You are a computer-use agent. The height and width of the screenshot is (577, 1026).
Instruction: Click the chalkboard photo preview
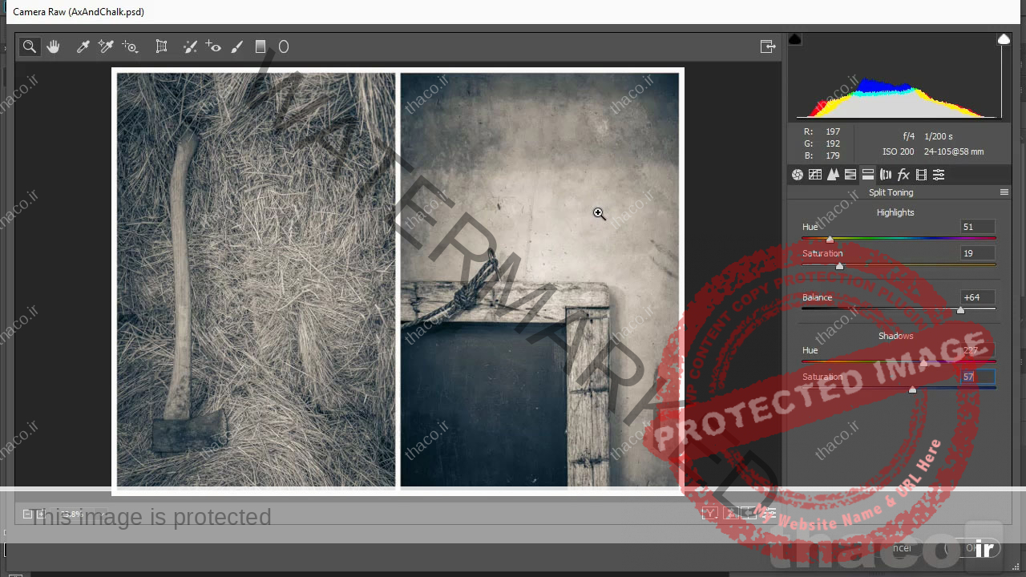tap(539, 280)
